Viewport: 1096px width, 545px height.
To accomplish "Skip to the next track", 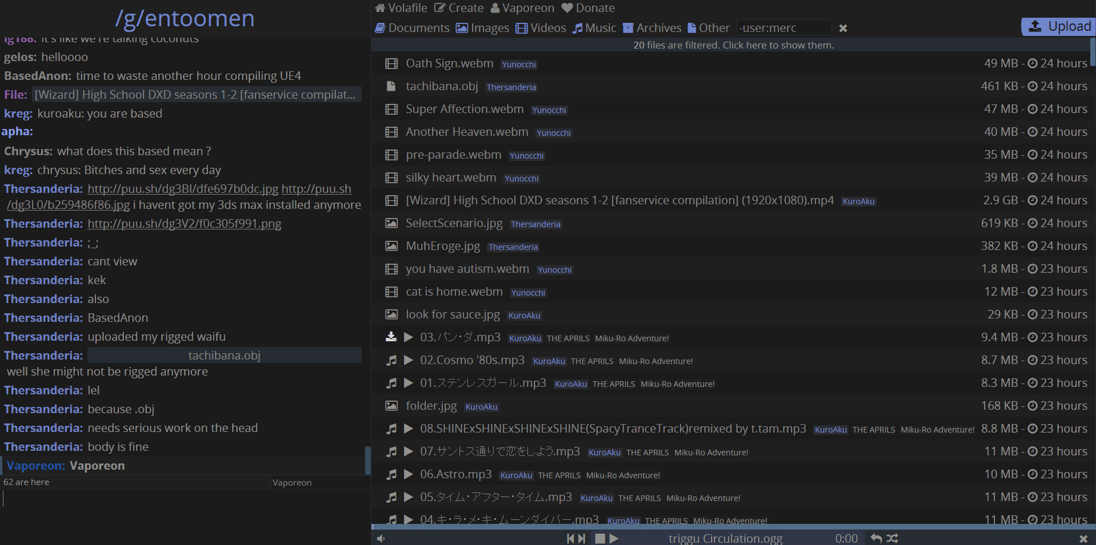I will [581, 539].
